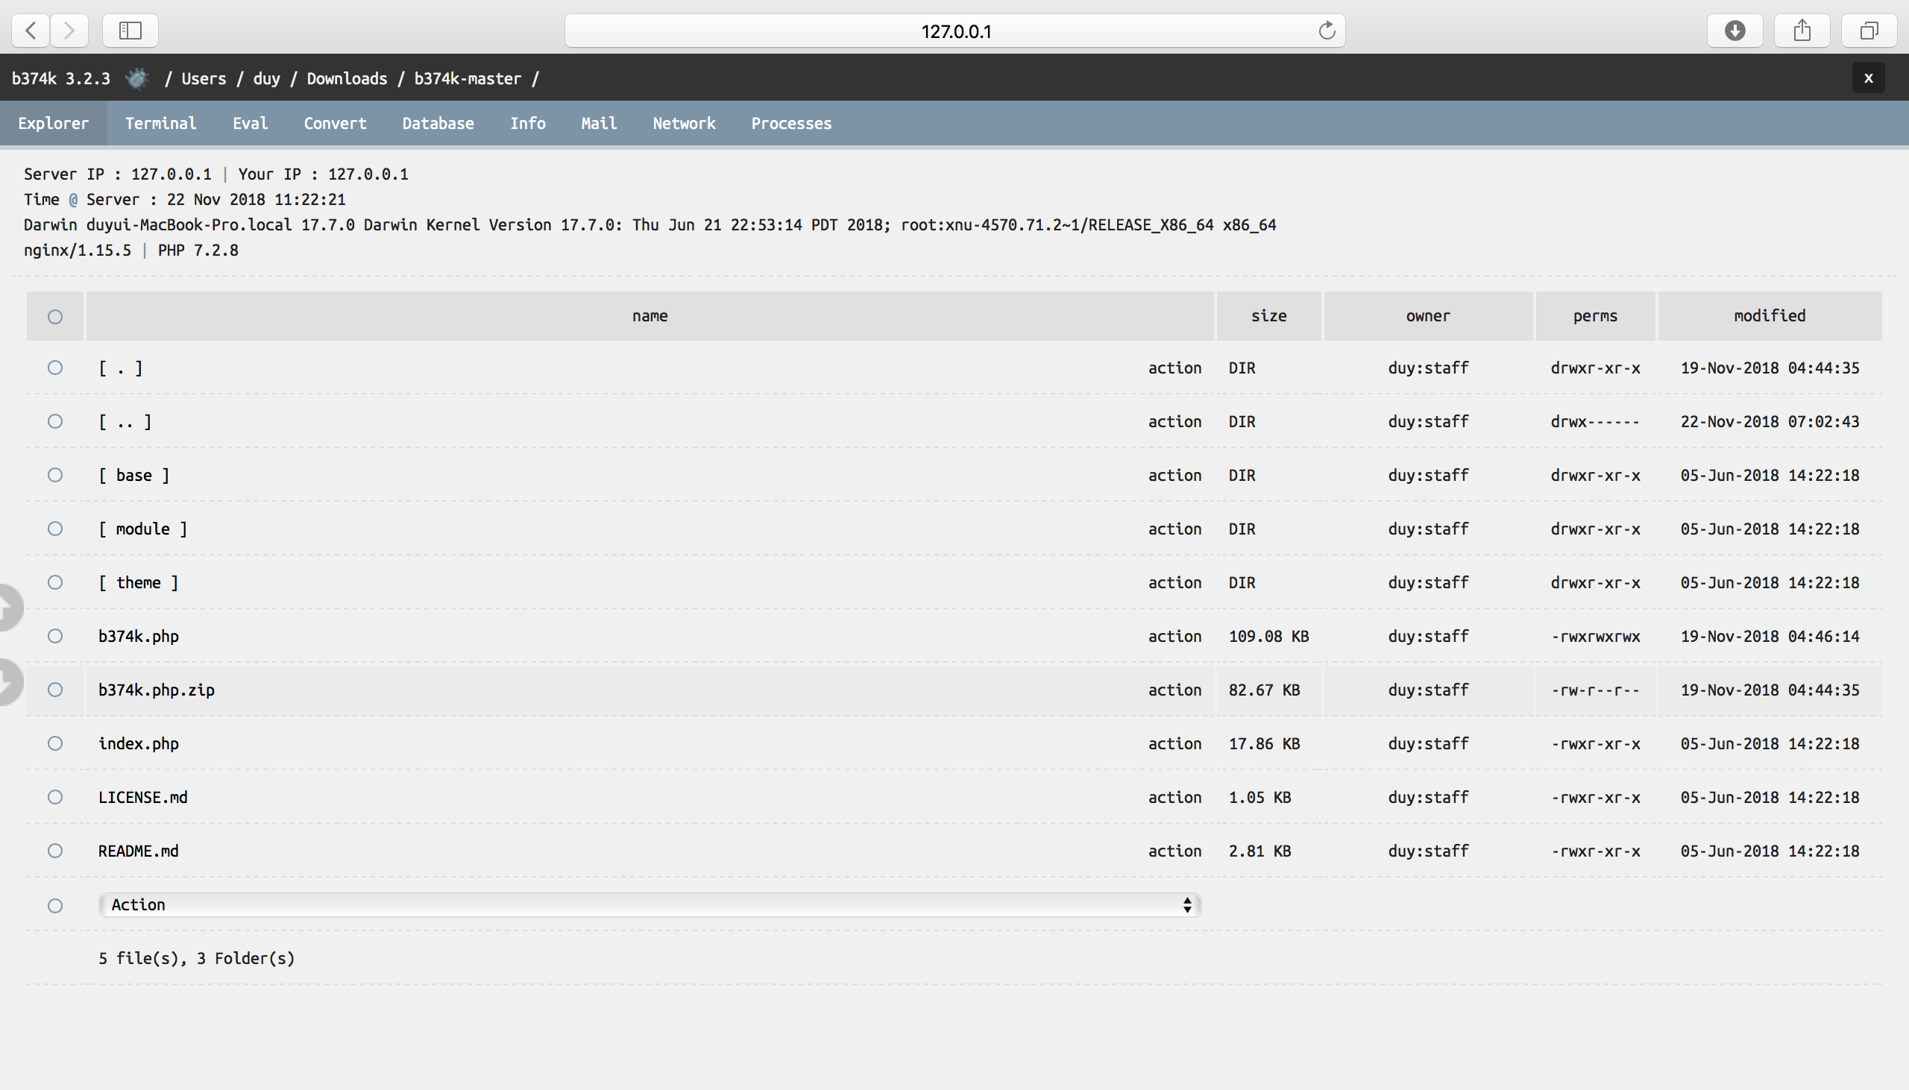Open the Safari share menu

(1802, 30)
